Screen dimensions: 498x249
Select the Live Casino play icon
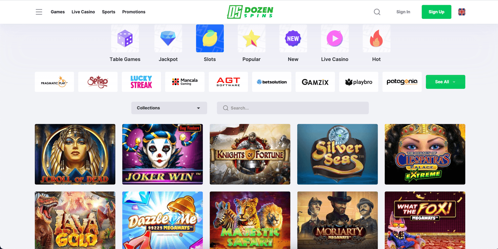coord(335,38)
